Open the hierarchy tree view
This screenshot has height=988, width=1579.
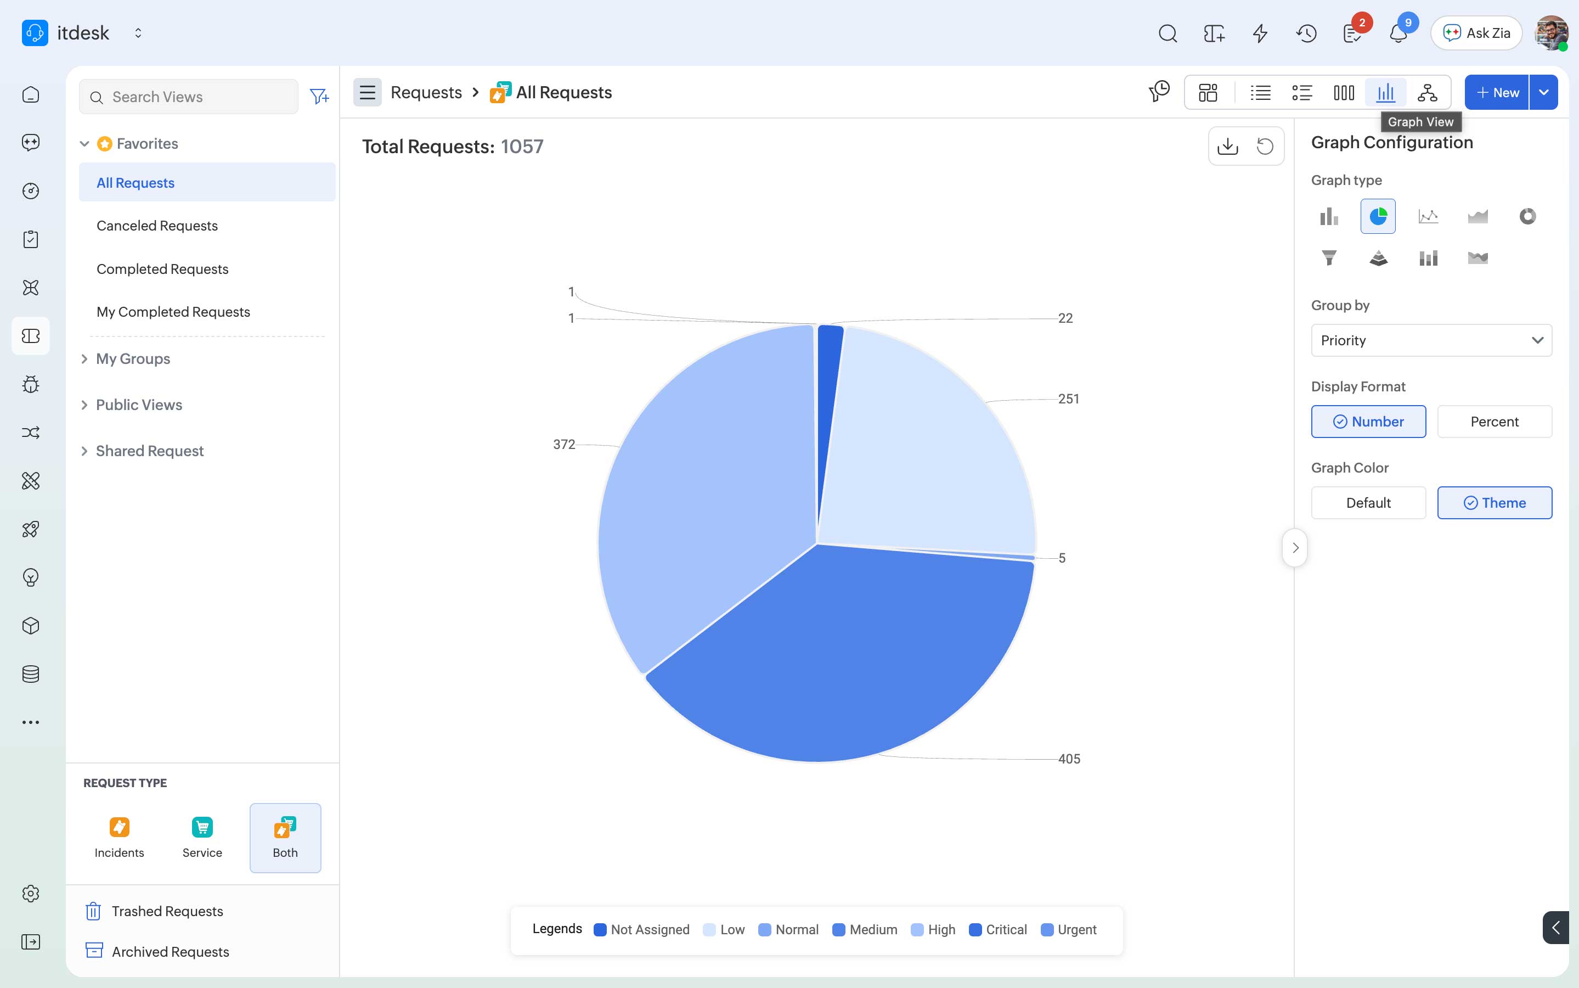click(1428, 93)
